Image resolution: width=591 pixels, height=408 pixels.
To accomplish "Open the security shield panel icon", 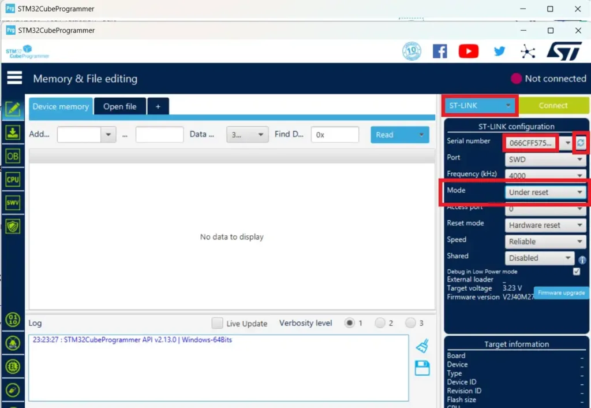I will point(13,227).
